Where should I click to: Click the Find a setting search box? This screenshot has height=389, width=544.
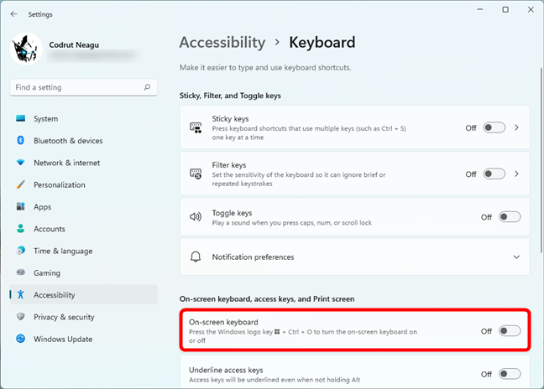[x=77, y=87]
